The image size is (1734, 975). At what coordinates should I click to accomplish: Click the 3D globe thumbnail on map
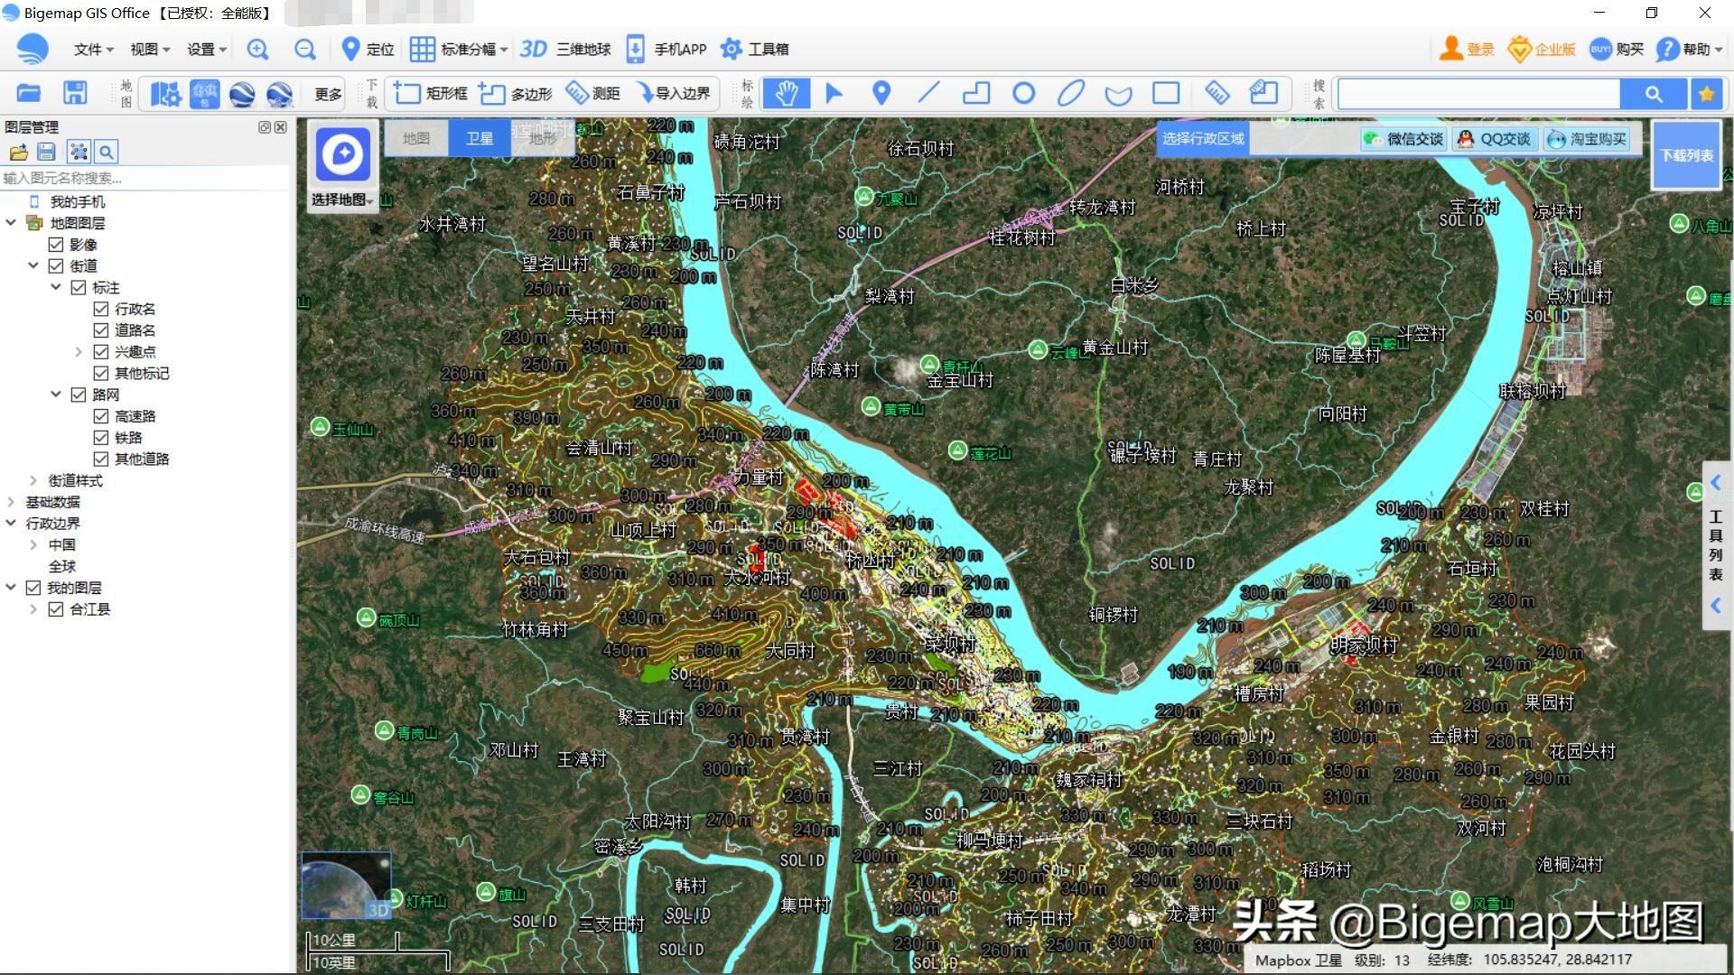click(x=346, y=887)
